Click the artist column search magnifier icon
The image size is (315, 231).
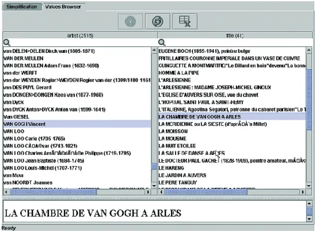[7, 42]
